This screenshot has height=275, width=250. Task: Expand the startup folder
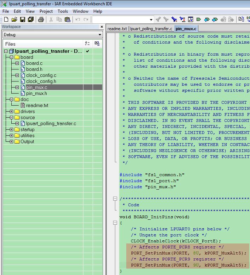[x=11, y=130]
